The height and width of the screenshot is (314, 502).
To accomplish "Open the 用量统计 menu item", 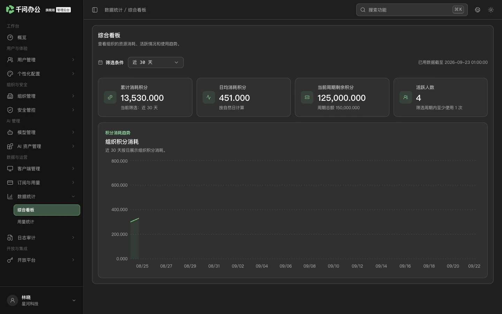I will point(47,222).
